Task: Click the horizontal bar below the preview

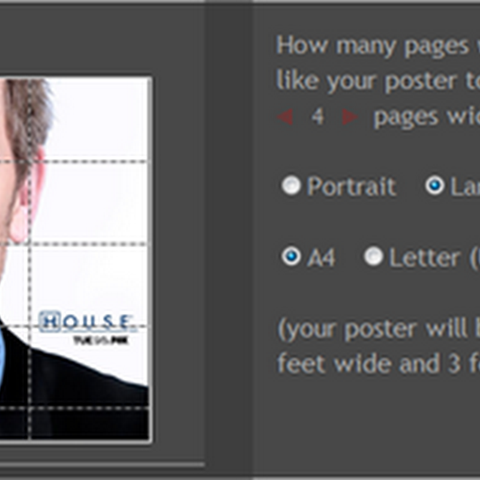Action: click(x=102, y=464)
